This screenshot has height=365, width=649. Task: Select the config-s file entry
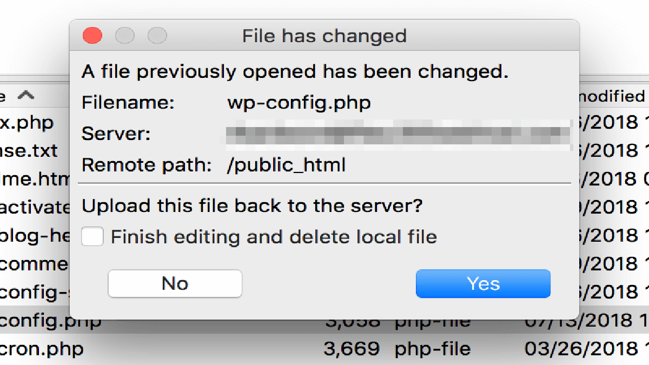point(35,292)
